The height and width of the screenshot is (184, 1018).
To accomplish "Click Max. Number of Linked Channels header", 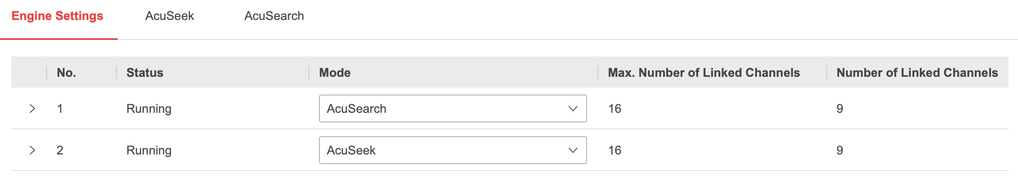I will point(704,72).
